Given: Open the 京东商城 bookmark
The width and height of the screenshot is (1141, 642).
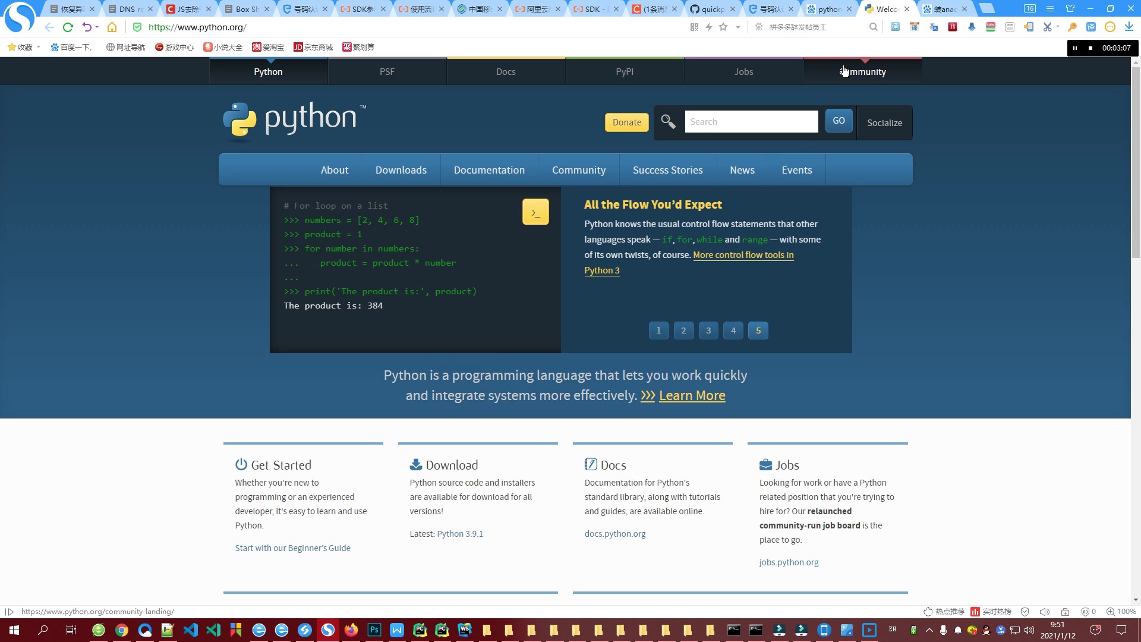Looking at the screenshot, I should (313, 48).
